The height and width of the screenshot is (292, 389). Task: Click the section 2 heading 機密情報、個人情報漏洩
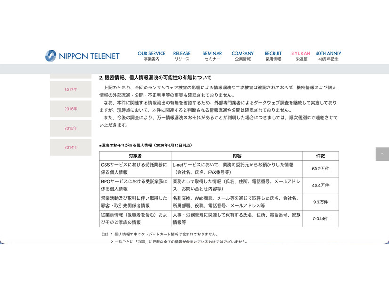pyautogui.click(x=155, y=78)
